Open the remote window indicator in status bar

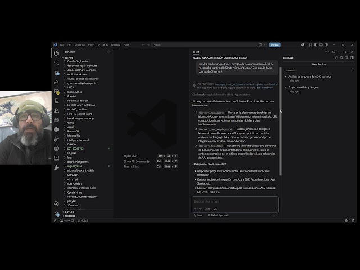tap(55, 220)
